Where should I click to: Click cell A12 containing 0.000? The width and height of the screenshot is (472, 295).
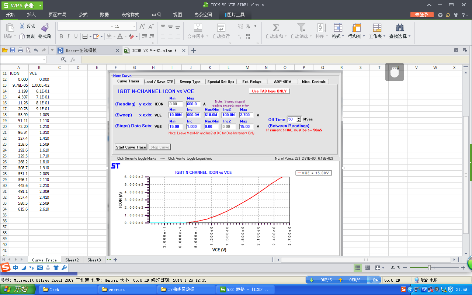click(x=19, y=79)
